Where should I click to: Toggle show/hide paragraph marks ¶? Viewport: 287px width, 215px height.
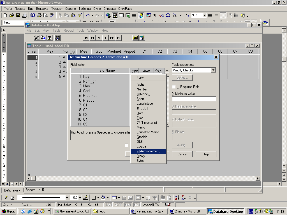click(155, 15)
